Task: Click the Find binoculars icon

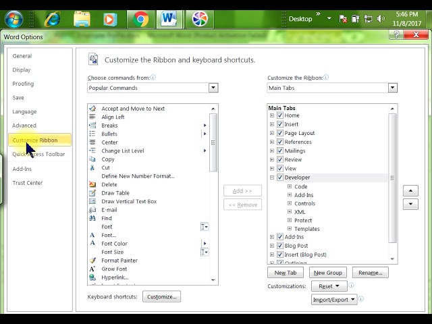Action: [x=92, y=218]
